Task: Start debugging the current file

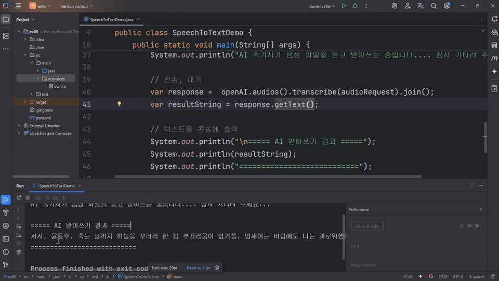Action: pyautogui.click(x=355, y=6)
